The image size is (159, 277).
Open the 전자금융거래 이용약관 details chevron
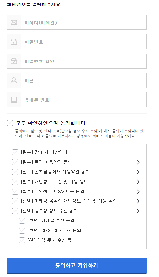pos(138,172)
